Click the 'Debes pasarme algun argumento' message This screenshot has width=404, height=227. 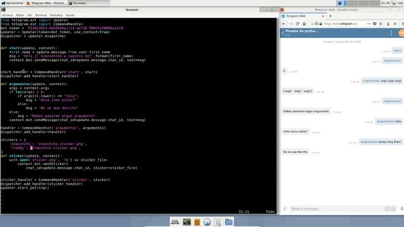[x=306, y=111]
